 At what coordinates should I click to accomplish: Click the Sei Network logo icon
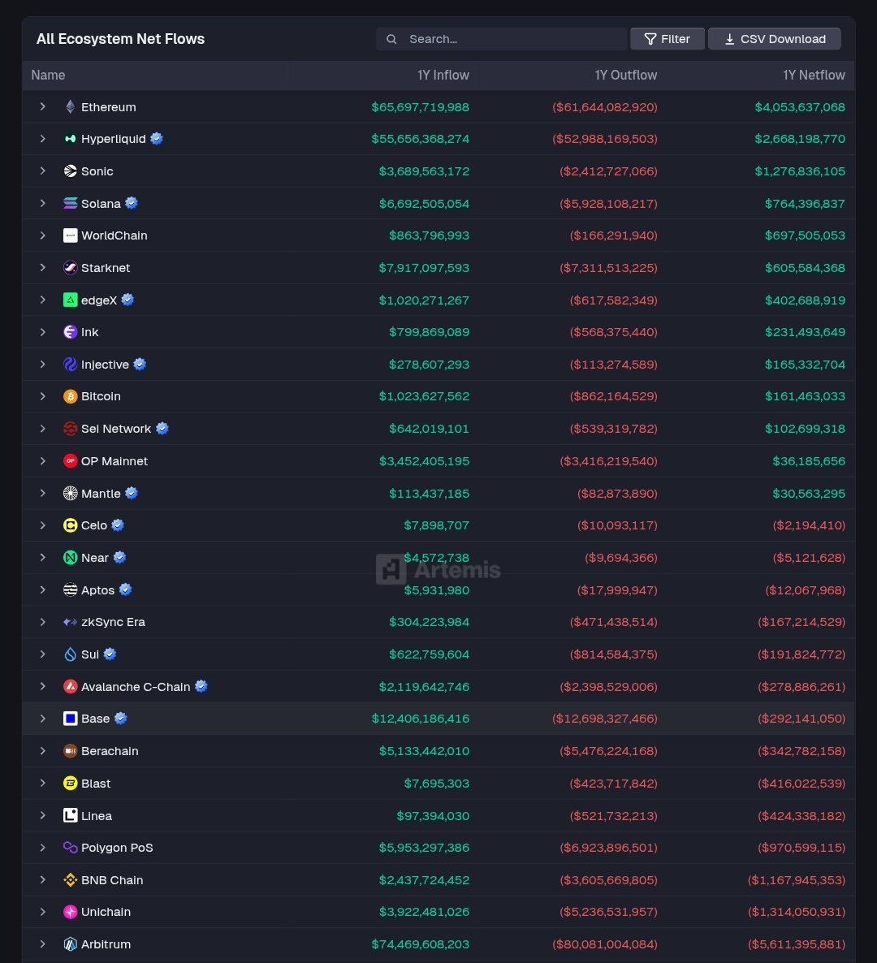click(70, 429)
